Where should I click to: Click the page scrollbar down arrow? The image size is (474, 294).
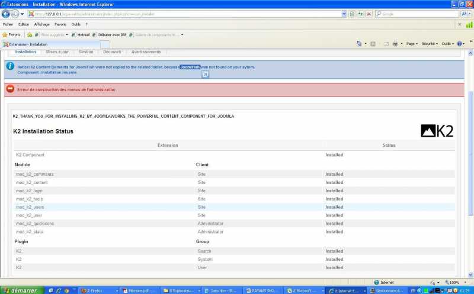point(470,274)
